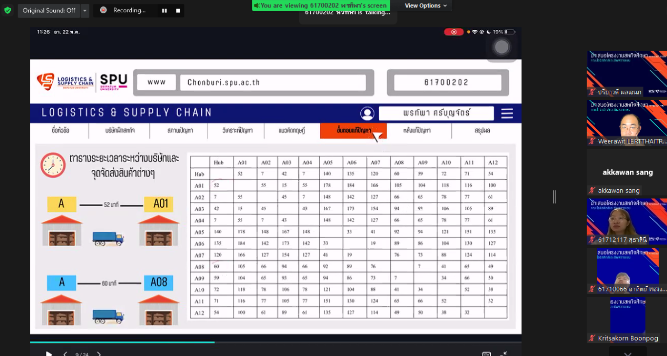Click cell '140' in Hub row, A05 column
This screenshot has height=356, width=667.
point(327,174)
